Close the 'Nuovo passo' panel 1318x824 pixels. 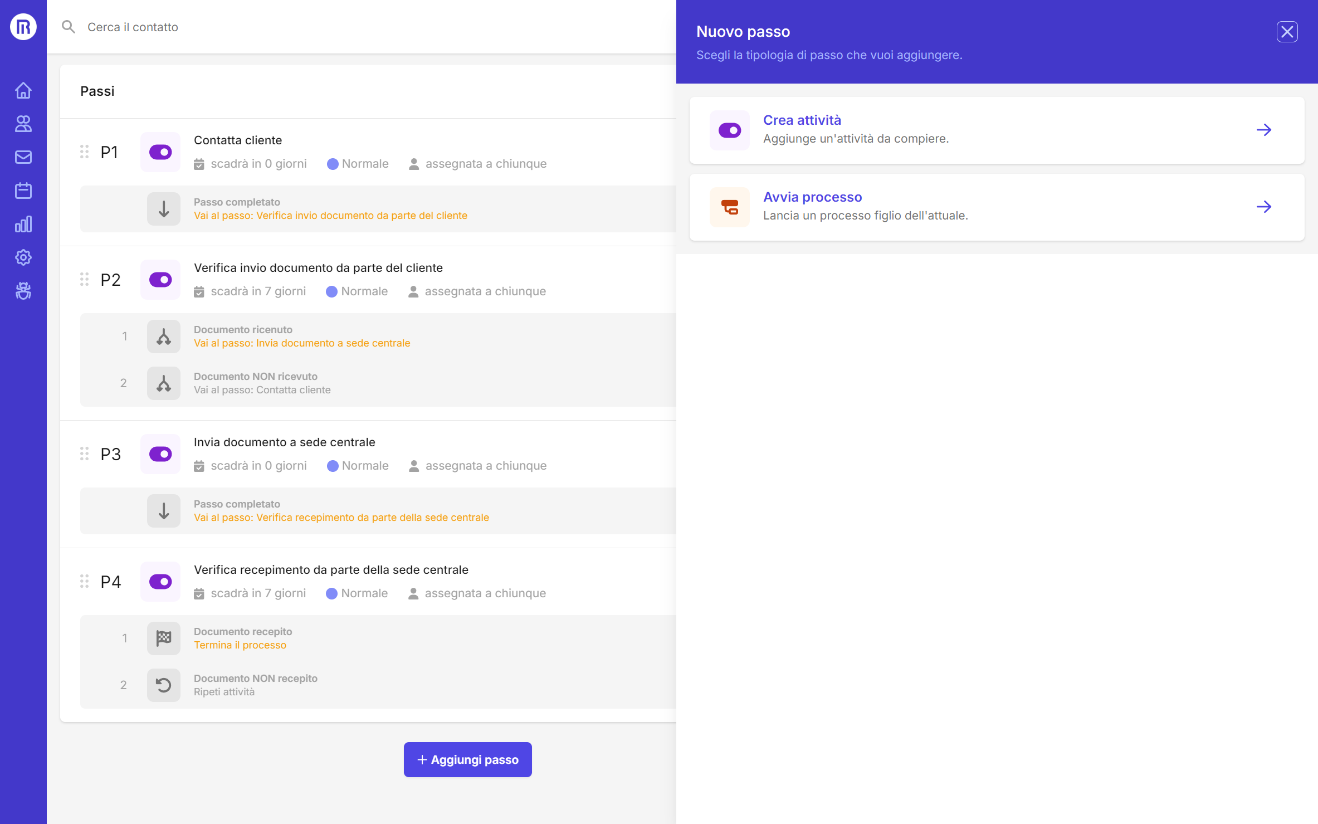(1287, 32)
